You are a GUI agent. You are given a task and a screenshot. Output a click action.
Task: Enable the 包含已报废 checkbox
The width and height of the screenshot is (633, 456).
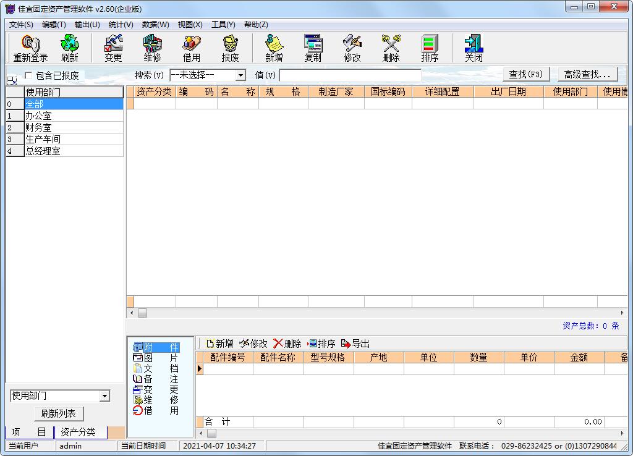pyautogui.click(x=28, y=75)
